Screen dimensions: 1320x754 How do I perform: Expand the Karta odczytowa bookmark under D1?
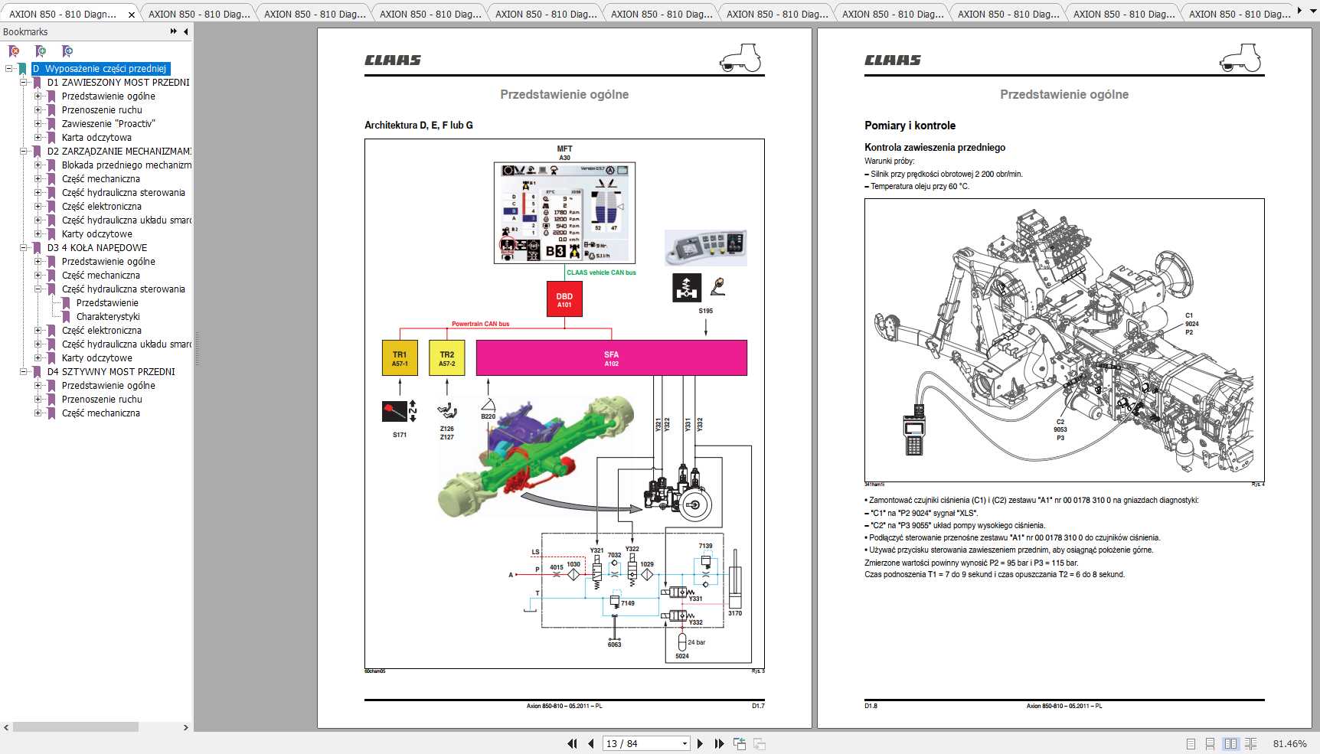(x=38, y=137)
